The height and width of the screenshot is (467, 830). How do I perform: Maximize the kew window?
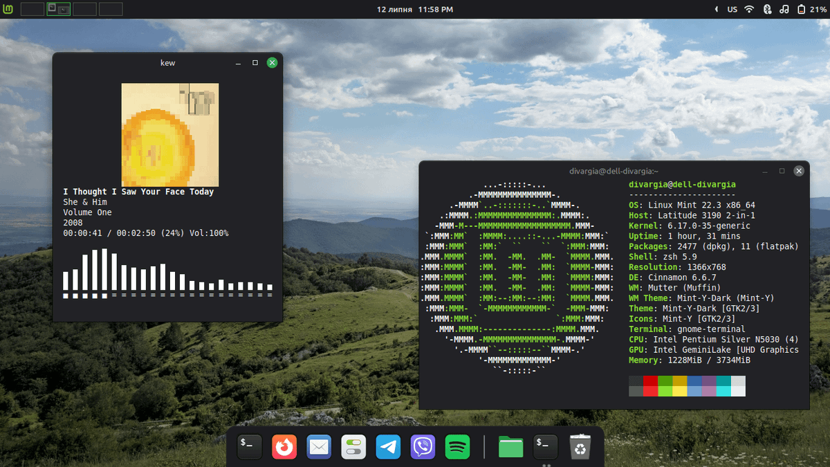click(255, 62)
